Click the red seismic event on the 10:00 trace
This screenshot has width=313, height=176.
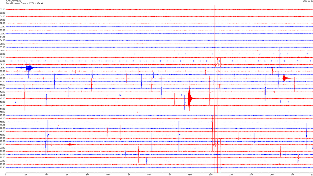pyautogui.click(x=286, y=78)
